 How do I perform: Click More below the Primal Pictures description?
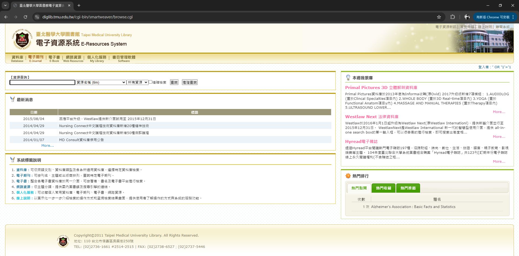click(x=499, y=112)
